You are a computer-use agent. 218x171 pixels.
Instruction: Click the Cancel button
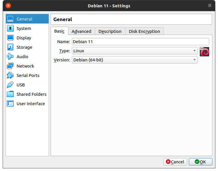pyautogui.click(x=175, y=162)
